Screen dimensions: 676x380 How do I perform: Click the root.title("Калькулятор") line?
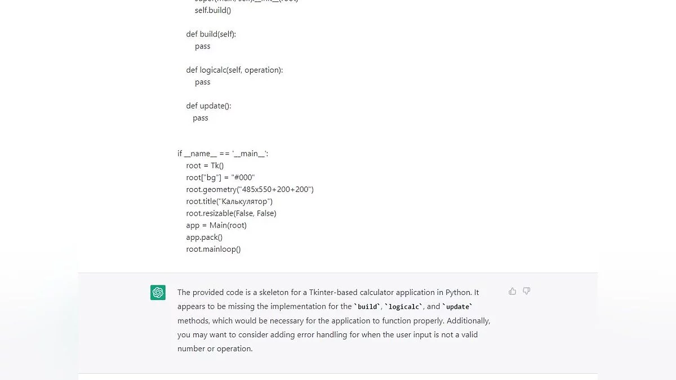click(x=229, y=201)
